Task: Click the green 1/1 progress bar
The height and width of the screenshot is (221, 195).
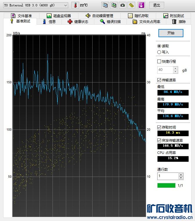Action: pyautogui.click(x=166, y=185)
